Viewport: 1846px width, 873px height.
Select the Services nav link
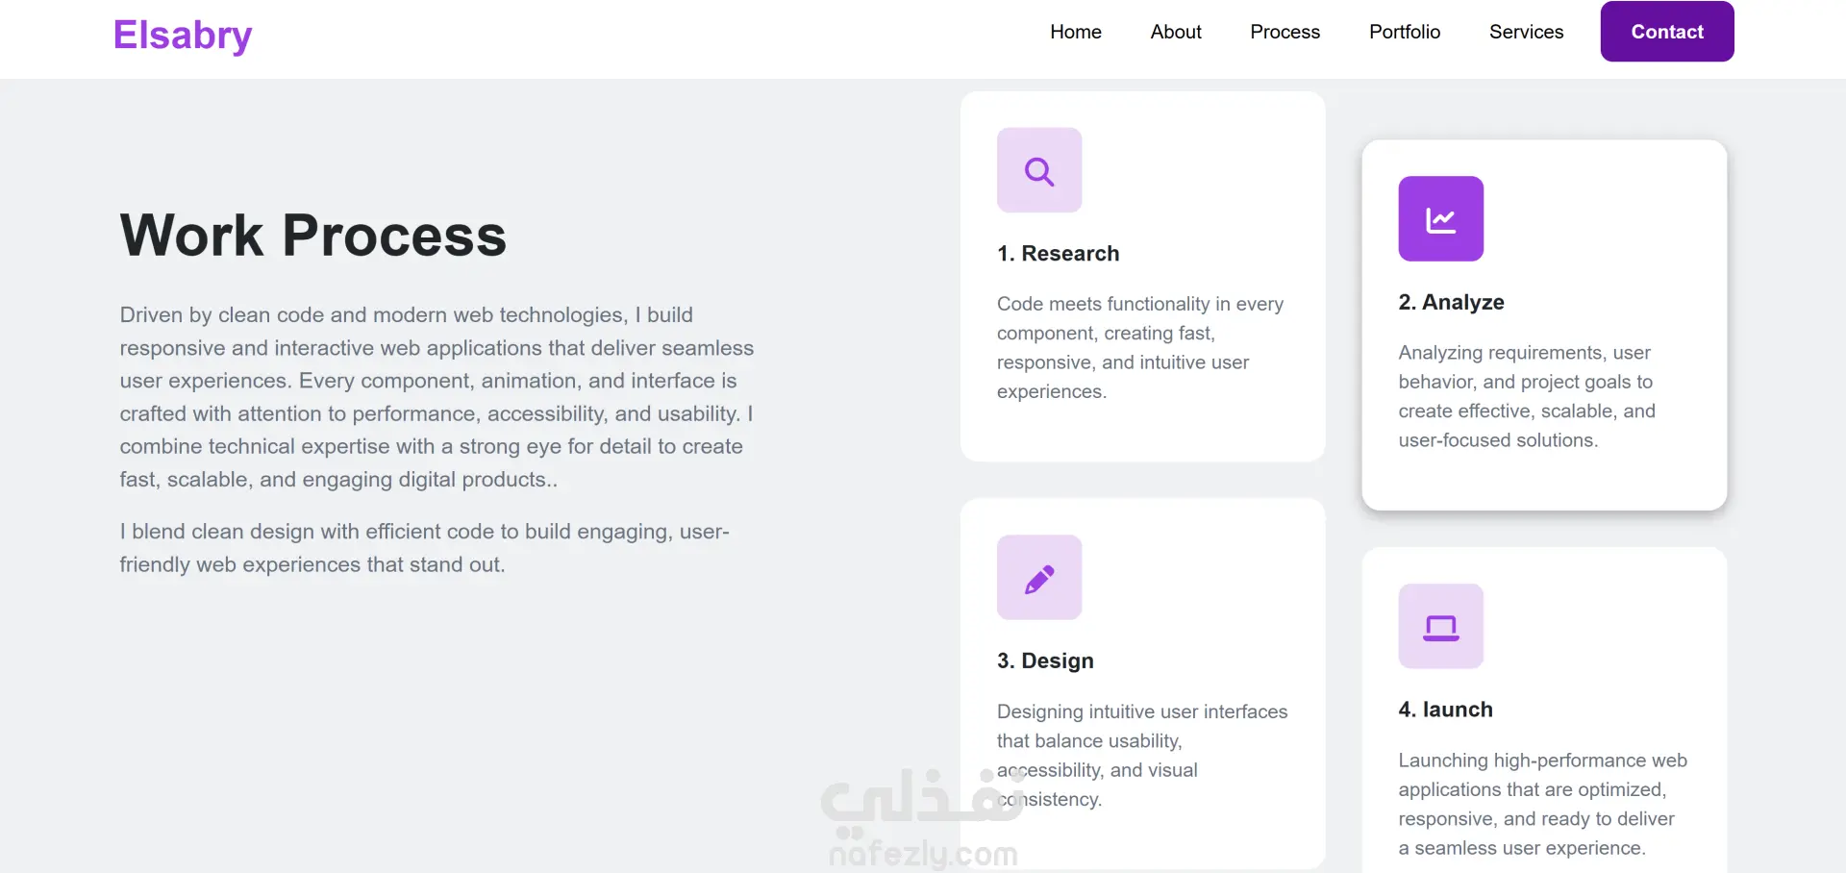1526,32
